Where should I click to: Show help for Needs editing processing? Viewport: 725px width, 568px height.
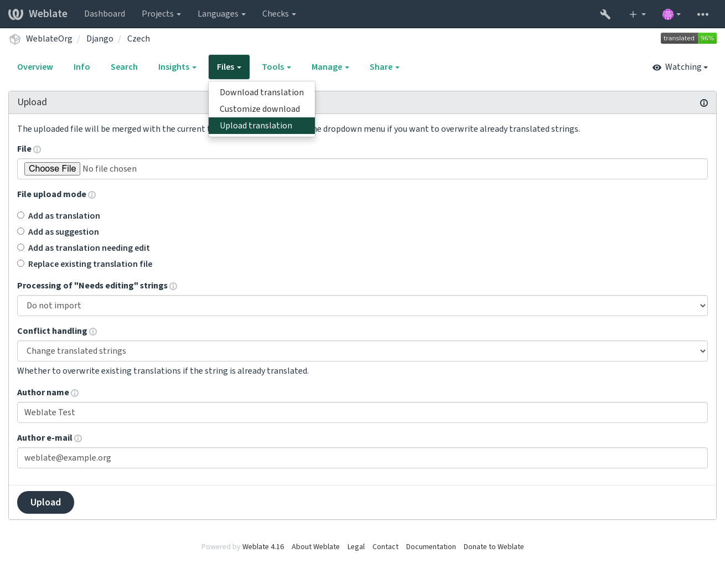click(173, 286)
